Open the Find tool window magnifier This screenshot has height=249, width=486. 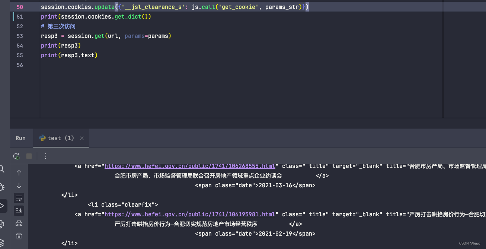click(x=2, y=169)
